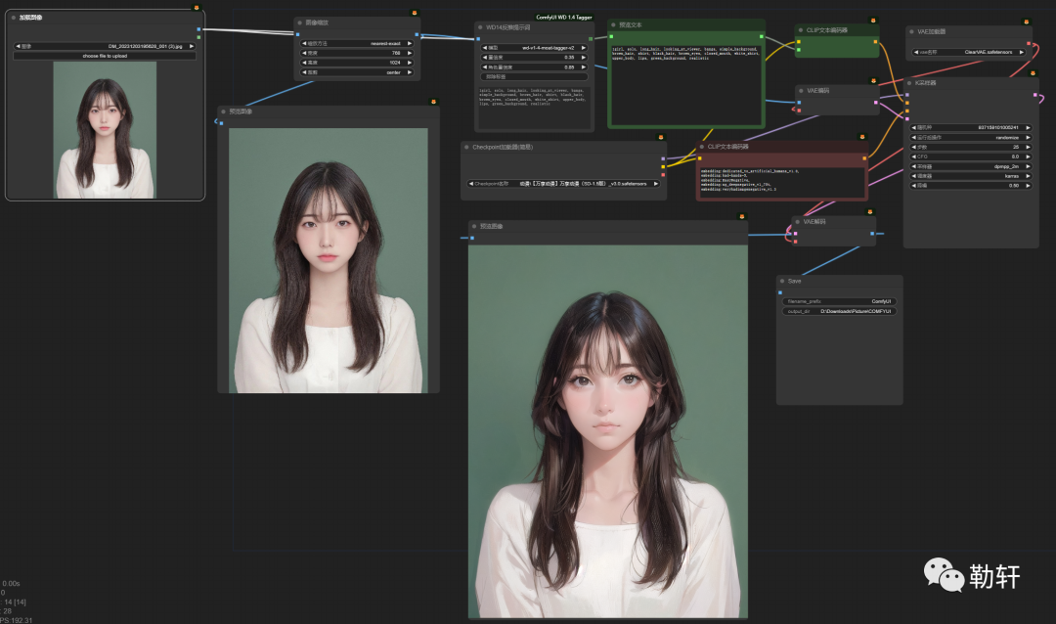Collapse the Checkpoint加载器 node via its title dot

pyautogui.click(x=466, y=147)
